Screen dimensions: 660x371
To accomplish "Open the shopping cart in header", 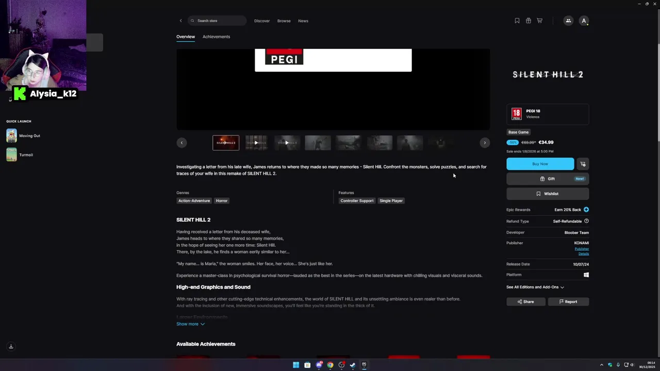I will (x=540, y=21).
